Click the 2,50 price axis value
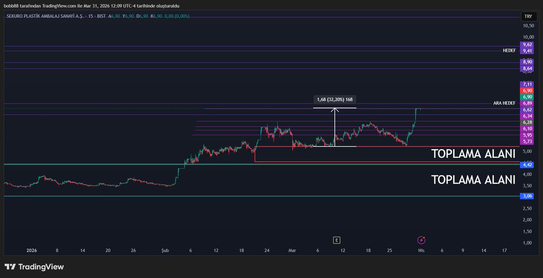The image size is (543, 278). 528,208
